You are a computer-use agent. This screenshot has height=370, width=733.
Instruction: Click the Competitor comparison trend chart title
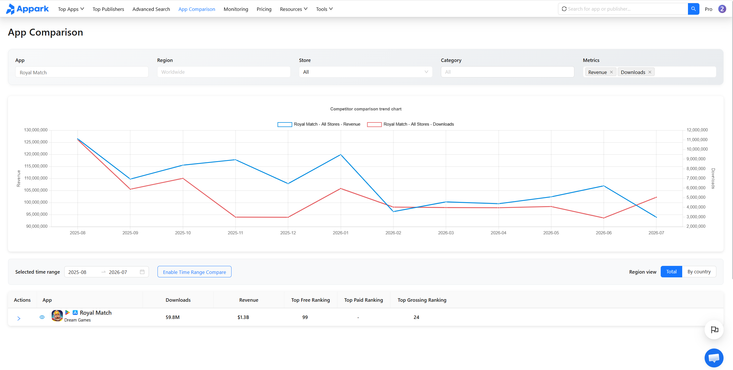coord(366,109)
